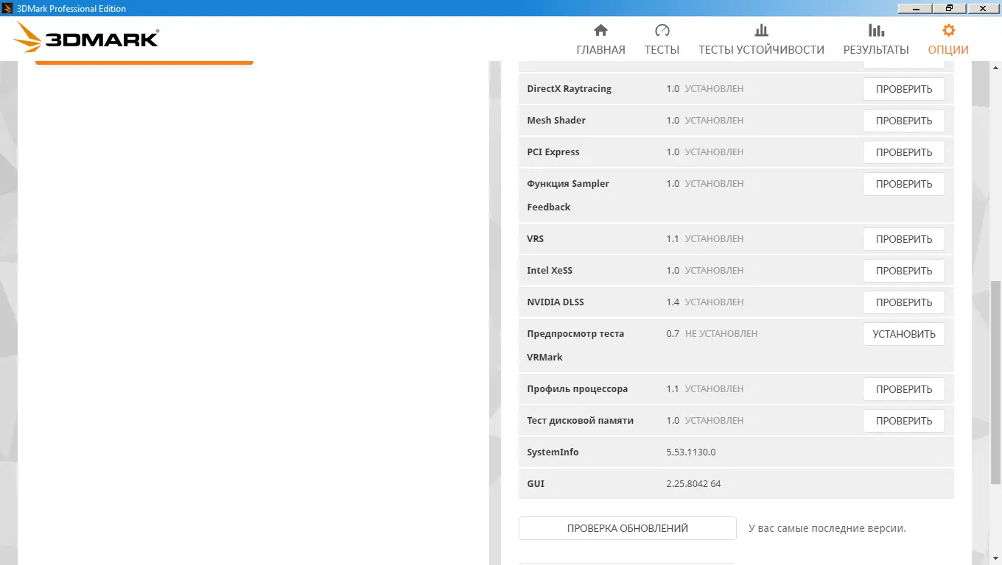Click the SystemInfo label
The image size is (1002, 565).
pos(553,452)
